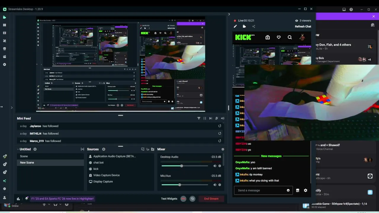Open Desktop Audio settings gear
The width and height of the screenshot is (379, 213).
(220, 166)
